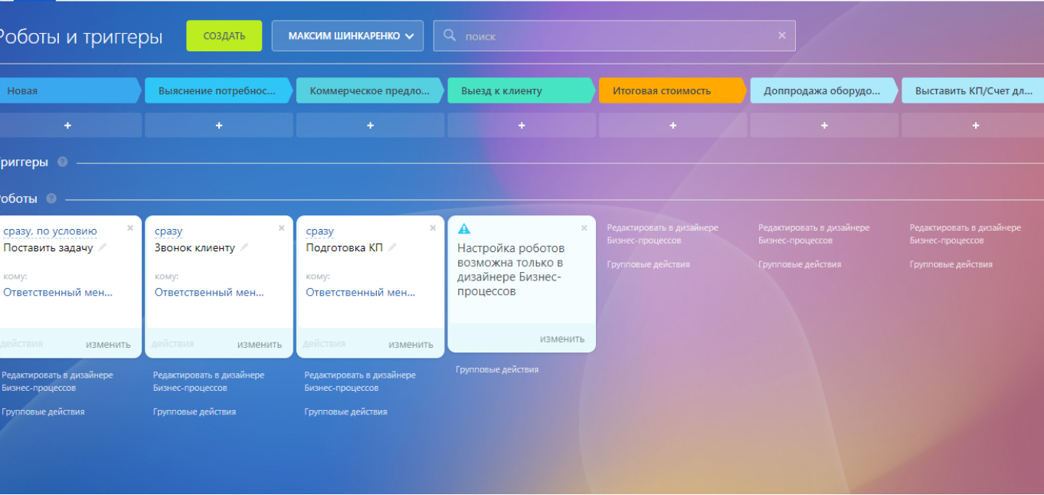
Task: Click help icon next to Роботы
Action: pyautogui.click(x=51, y=198)
